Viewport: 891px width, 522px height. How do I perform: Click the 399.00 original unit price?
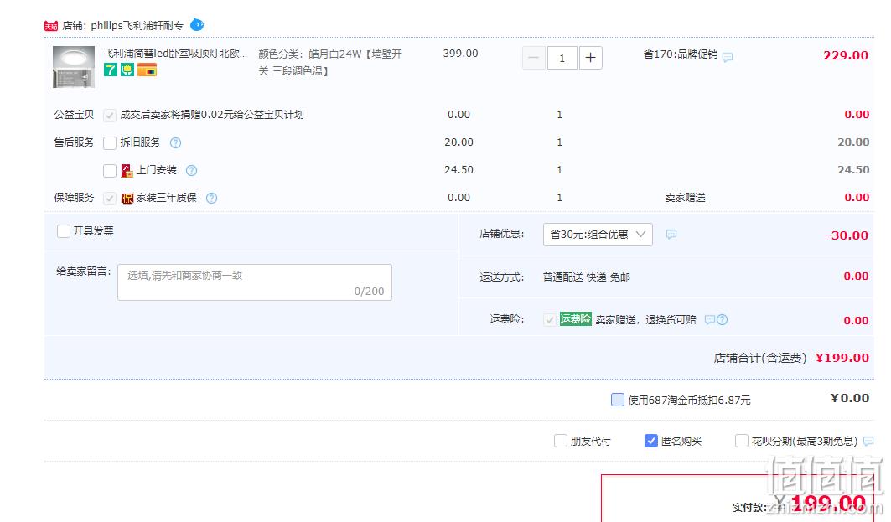coord(460,54)
